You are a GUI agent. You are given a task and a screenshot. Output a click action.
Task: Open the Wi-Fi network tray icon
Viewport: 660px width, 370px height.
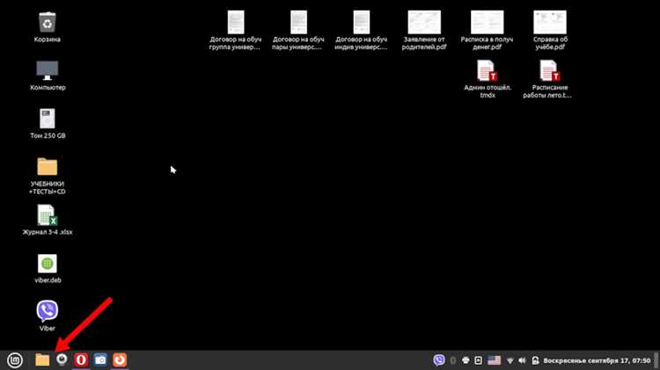(x=510, y=360)
